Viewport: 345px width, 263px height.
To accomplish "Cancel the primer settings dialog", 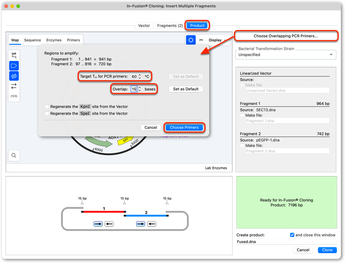I will (x=151, y=127).
